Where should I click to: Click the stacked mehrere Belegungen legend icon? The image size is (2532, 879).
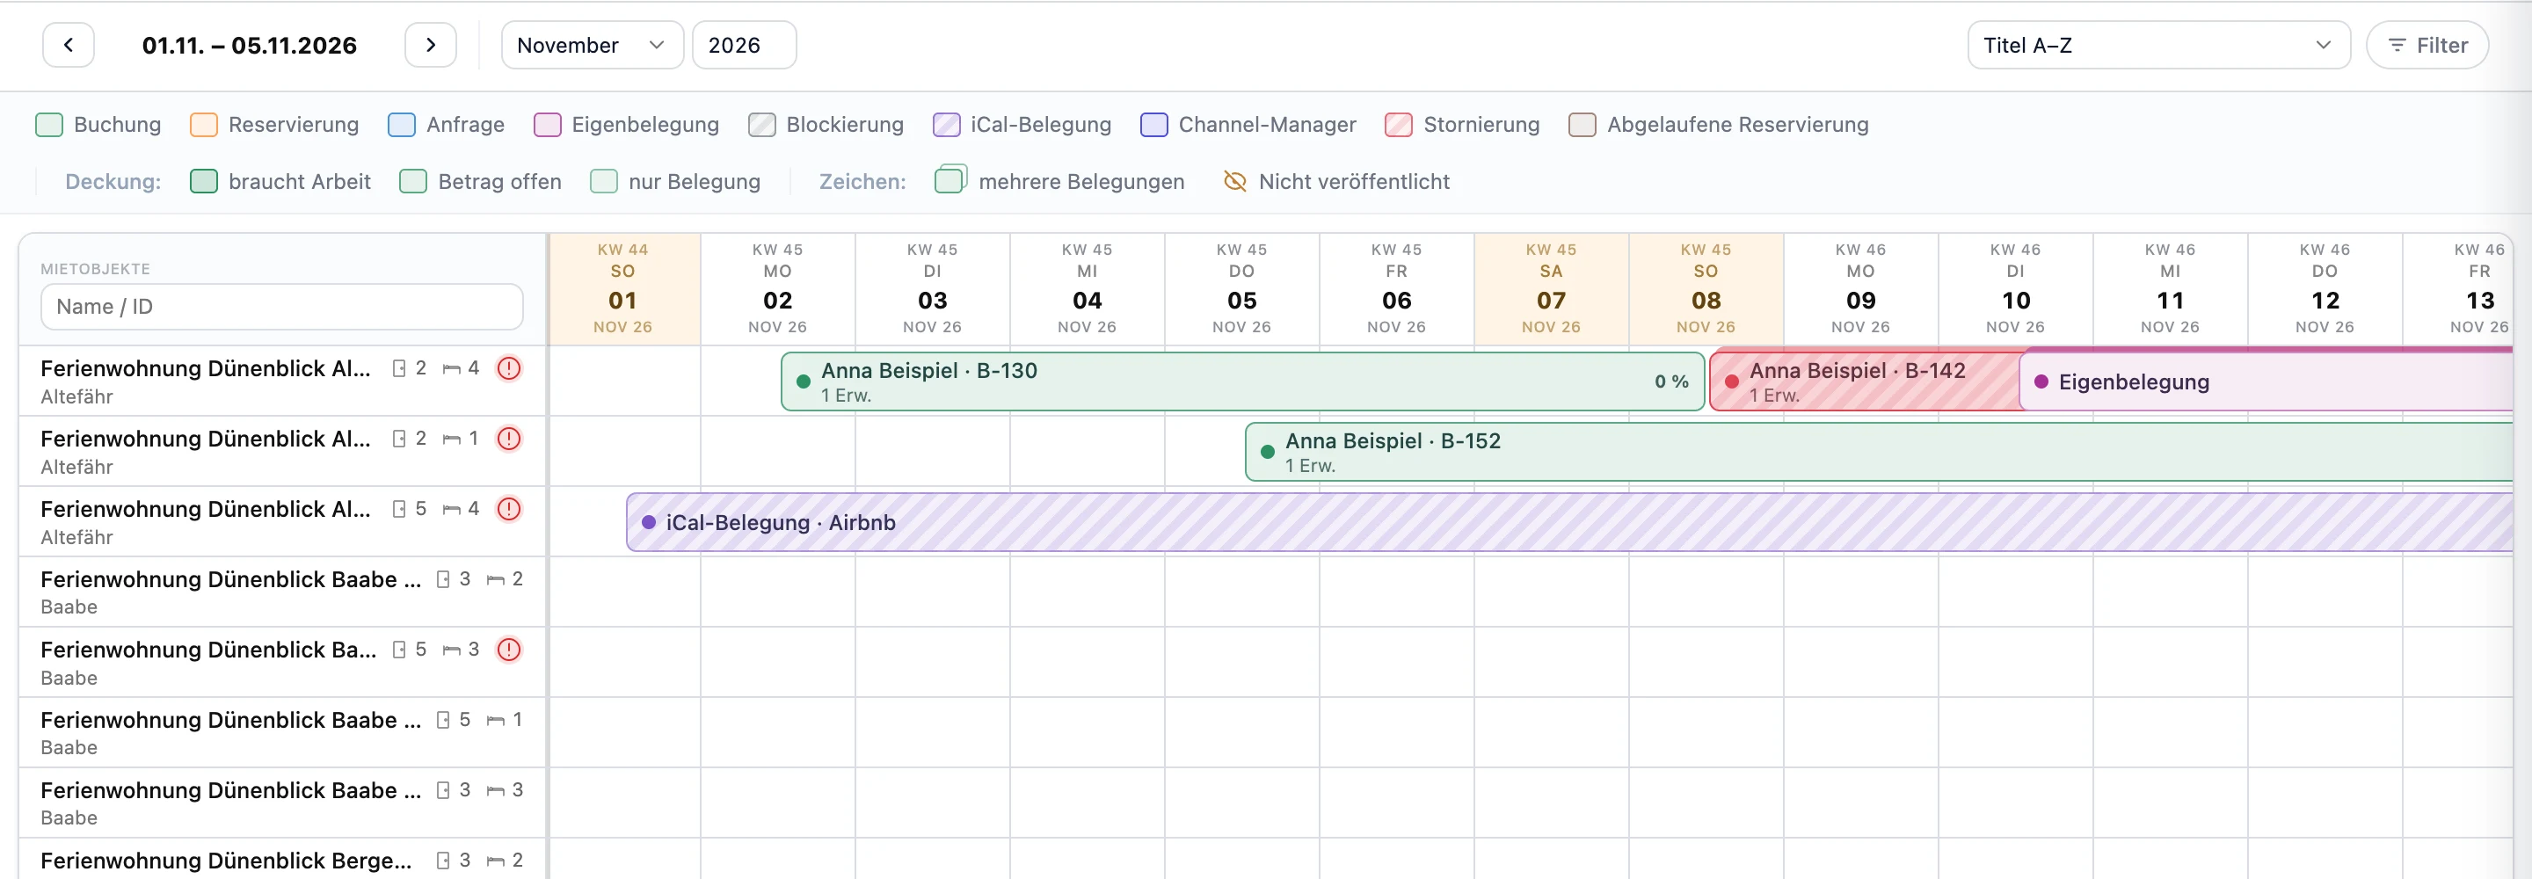click(x=950, y=180)
